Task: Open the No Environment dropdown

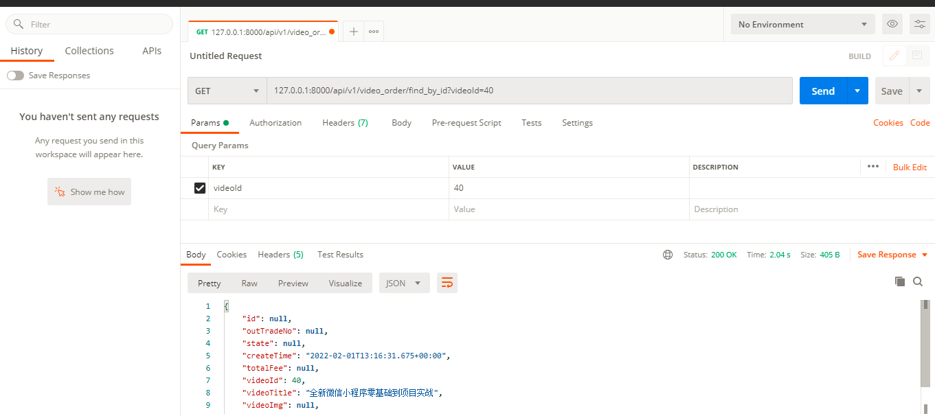Action: coord(803,24)
